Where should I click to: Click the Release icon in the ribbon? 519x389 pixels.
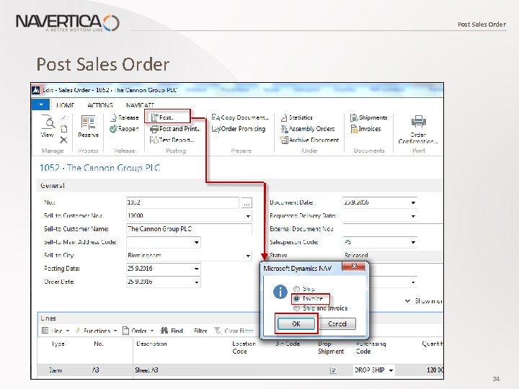click(114, 117)
